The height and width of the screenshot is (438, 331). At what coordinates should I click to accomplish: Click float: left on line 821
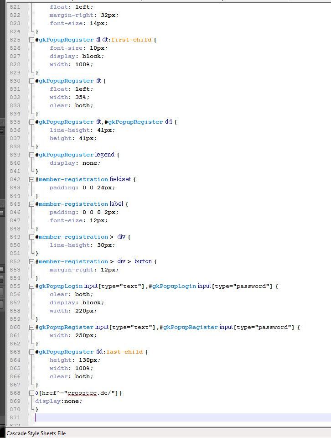(x=71, y=7)
